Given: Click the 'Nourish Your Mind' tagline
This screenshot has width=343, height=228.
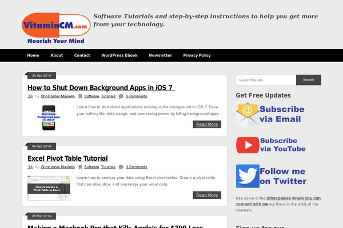Looking at the screenshot, I should pyautogui.click(x=56, y=41).
